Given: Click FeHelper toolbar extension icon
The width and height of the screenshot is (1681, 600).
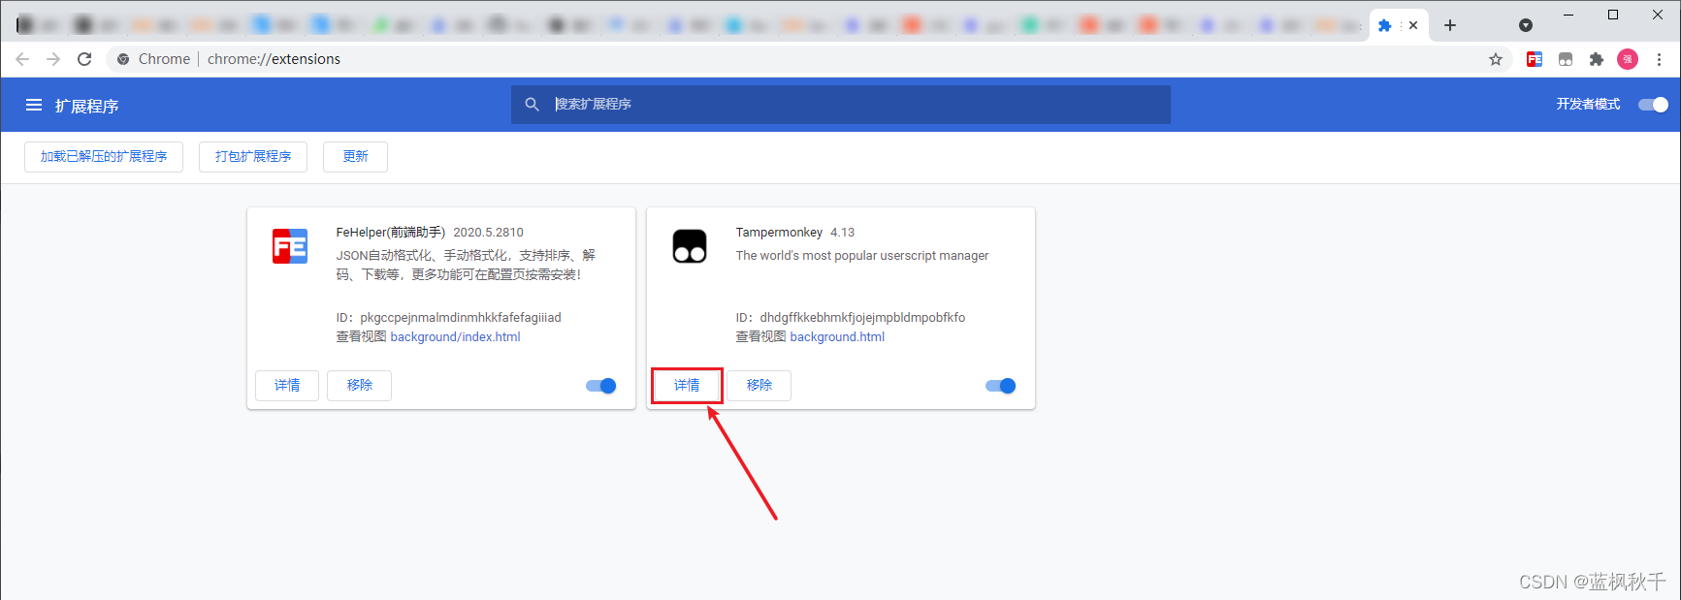Looking at the screenshot, I should pyautogui.click(x=1535, y=59).
